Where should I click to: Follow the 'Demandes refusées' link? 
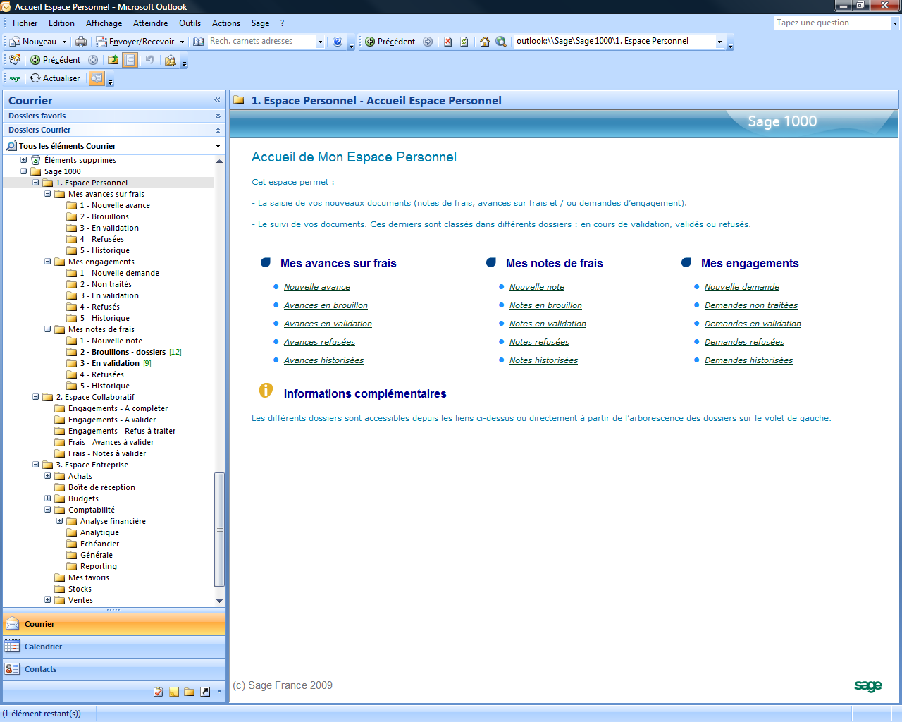[744, 342]
